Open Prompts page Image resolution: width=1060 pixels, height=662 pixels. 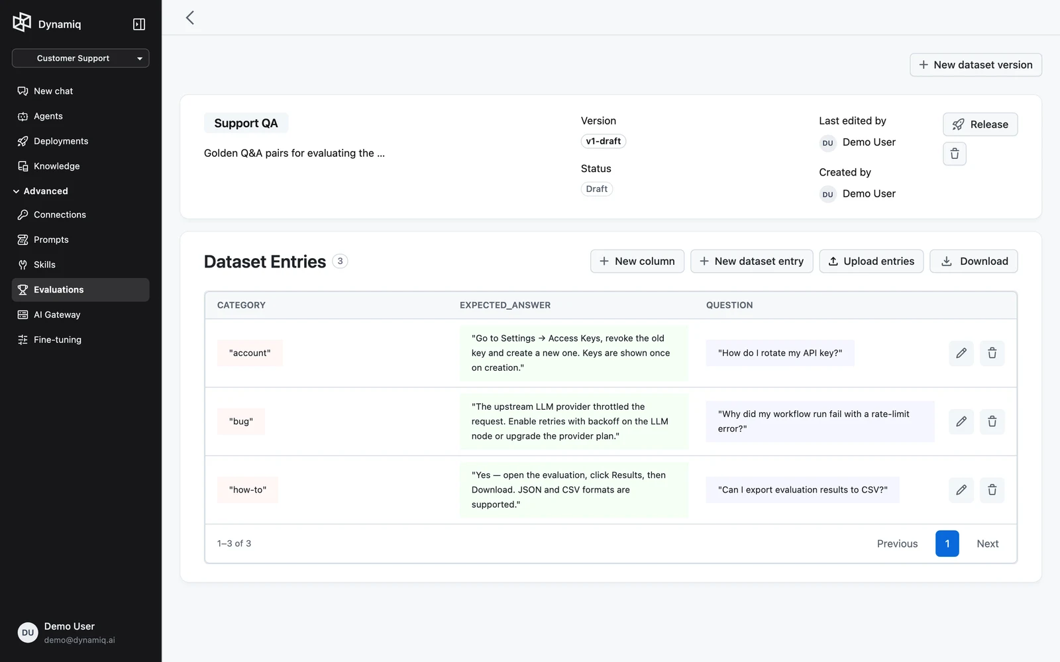point(80,240)
